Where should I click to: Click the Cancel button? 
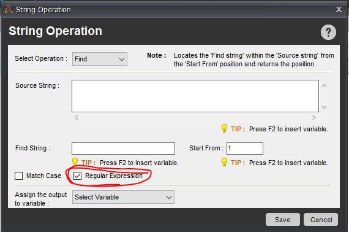(321, 220)
